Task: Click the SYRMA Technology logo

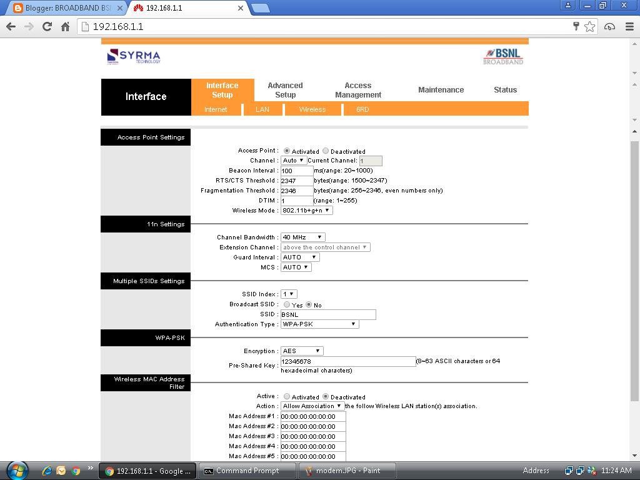Action: coord(133,57)
